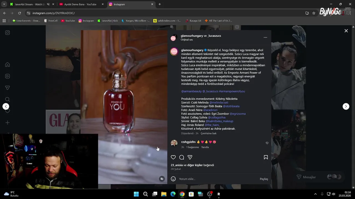Open Instagram logo in left sidebar

[x=7, y=33]
